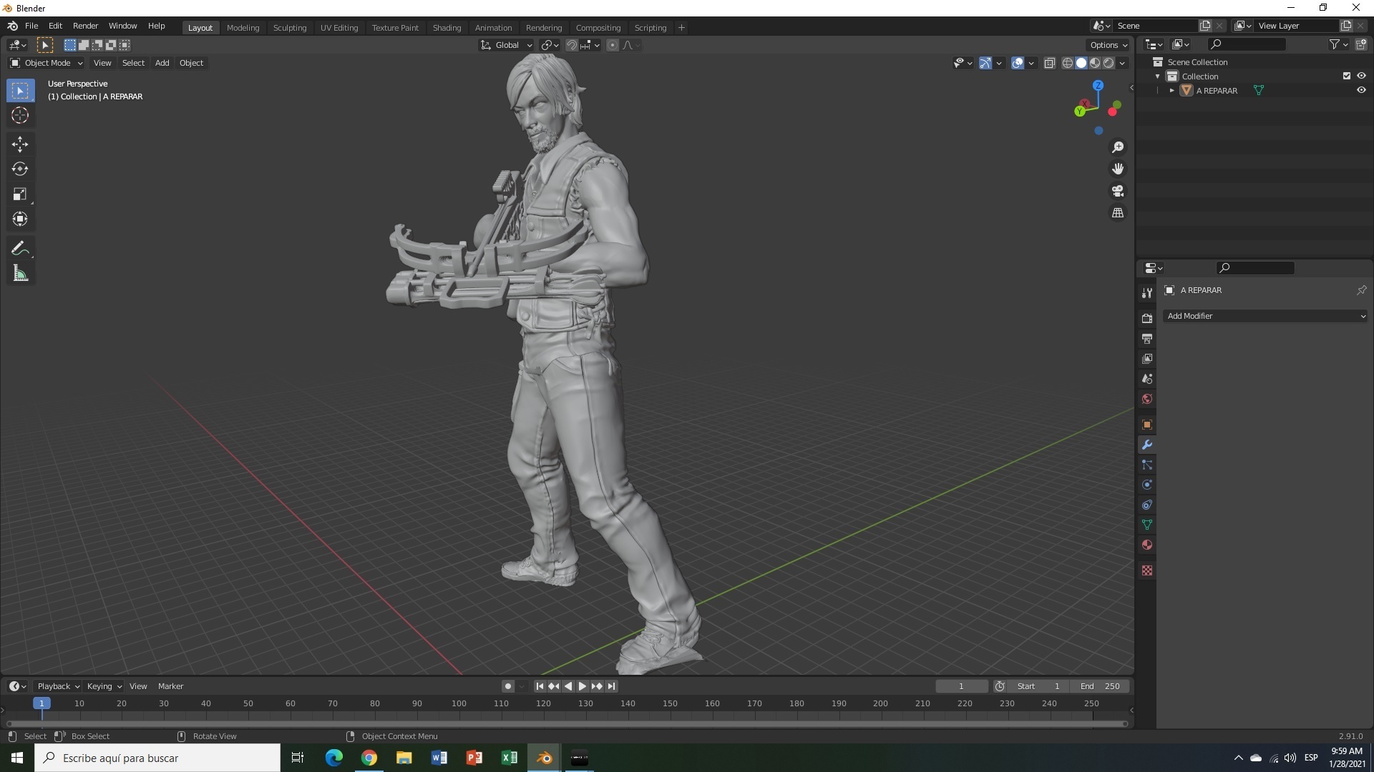Open the Material Properties tab
Viewport: 1374px width, 772px height.
tap(1147, 545)
